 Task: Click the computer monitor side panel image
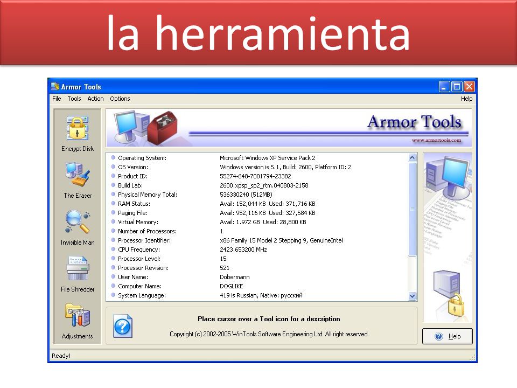click(448, 177)
